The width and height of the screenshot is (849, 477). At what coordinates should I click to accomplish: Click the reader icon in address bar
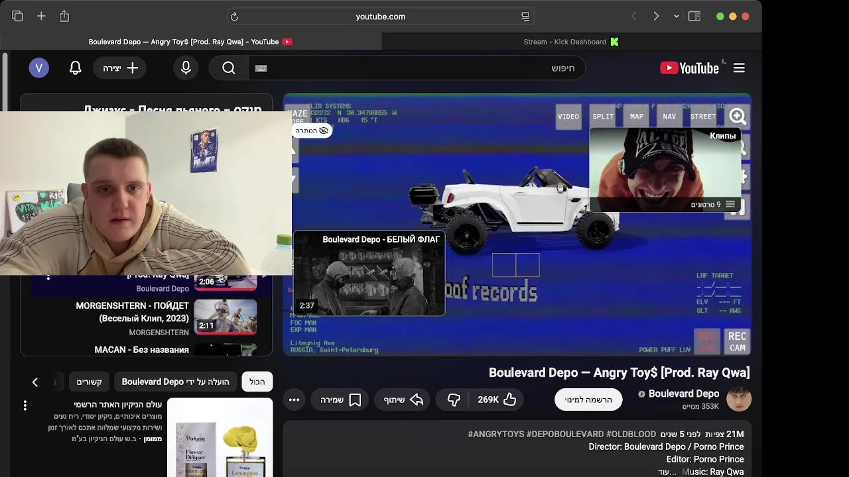point(525,17)
